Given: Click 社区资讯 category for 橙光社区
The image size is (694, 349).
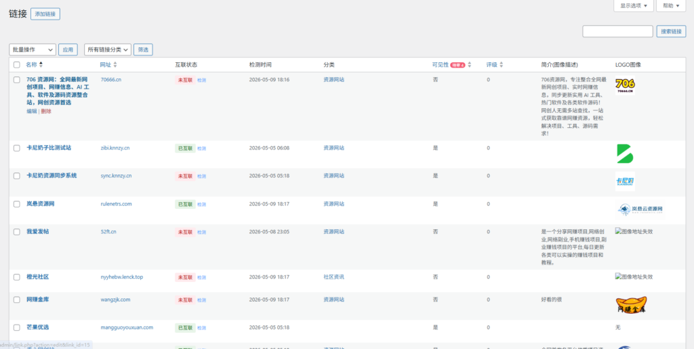Looking at the screenshot, I should tap(333, 277).
